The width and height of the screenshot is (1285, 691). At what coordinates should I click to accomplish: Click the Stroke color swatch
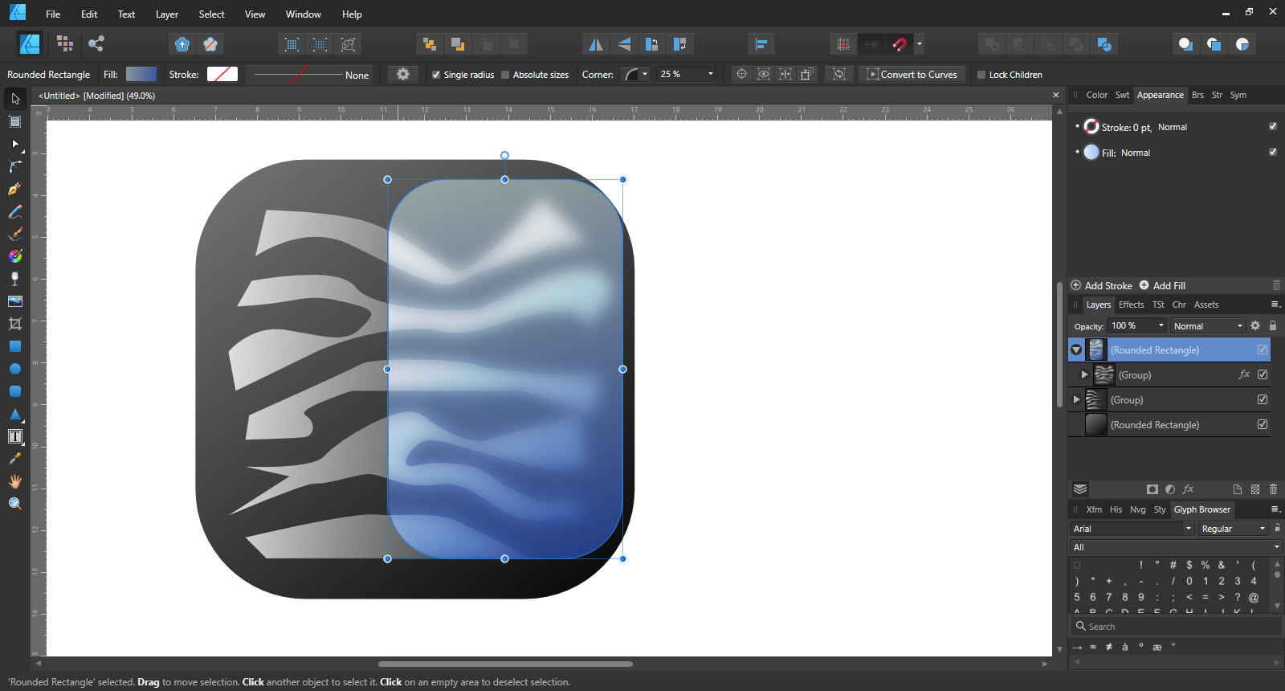click(x=222, y=74)
